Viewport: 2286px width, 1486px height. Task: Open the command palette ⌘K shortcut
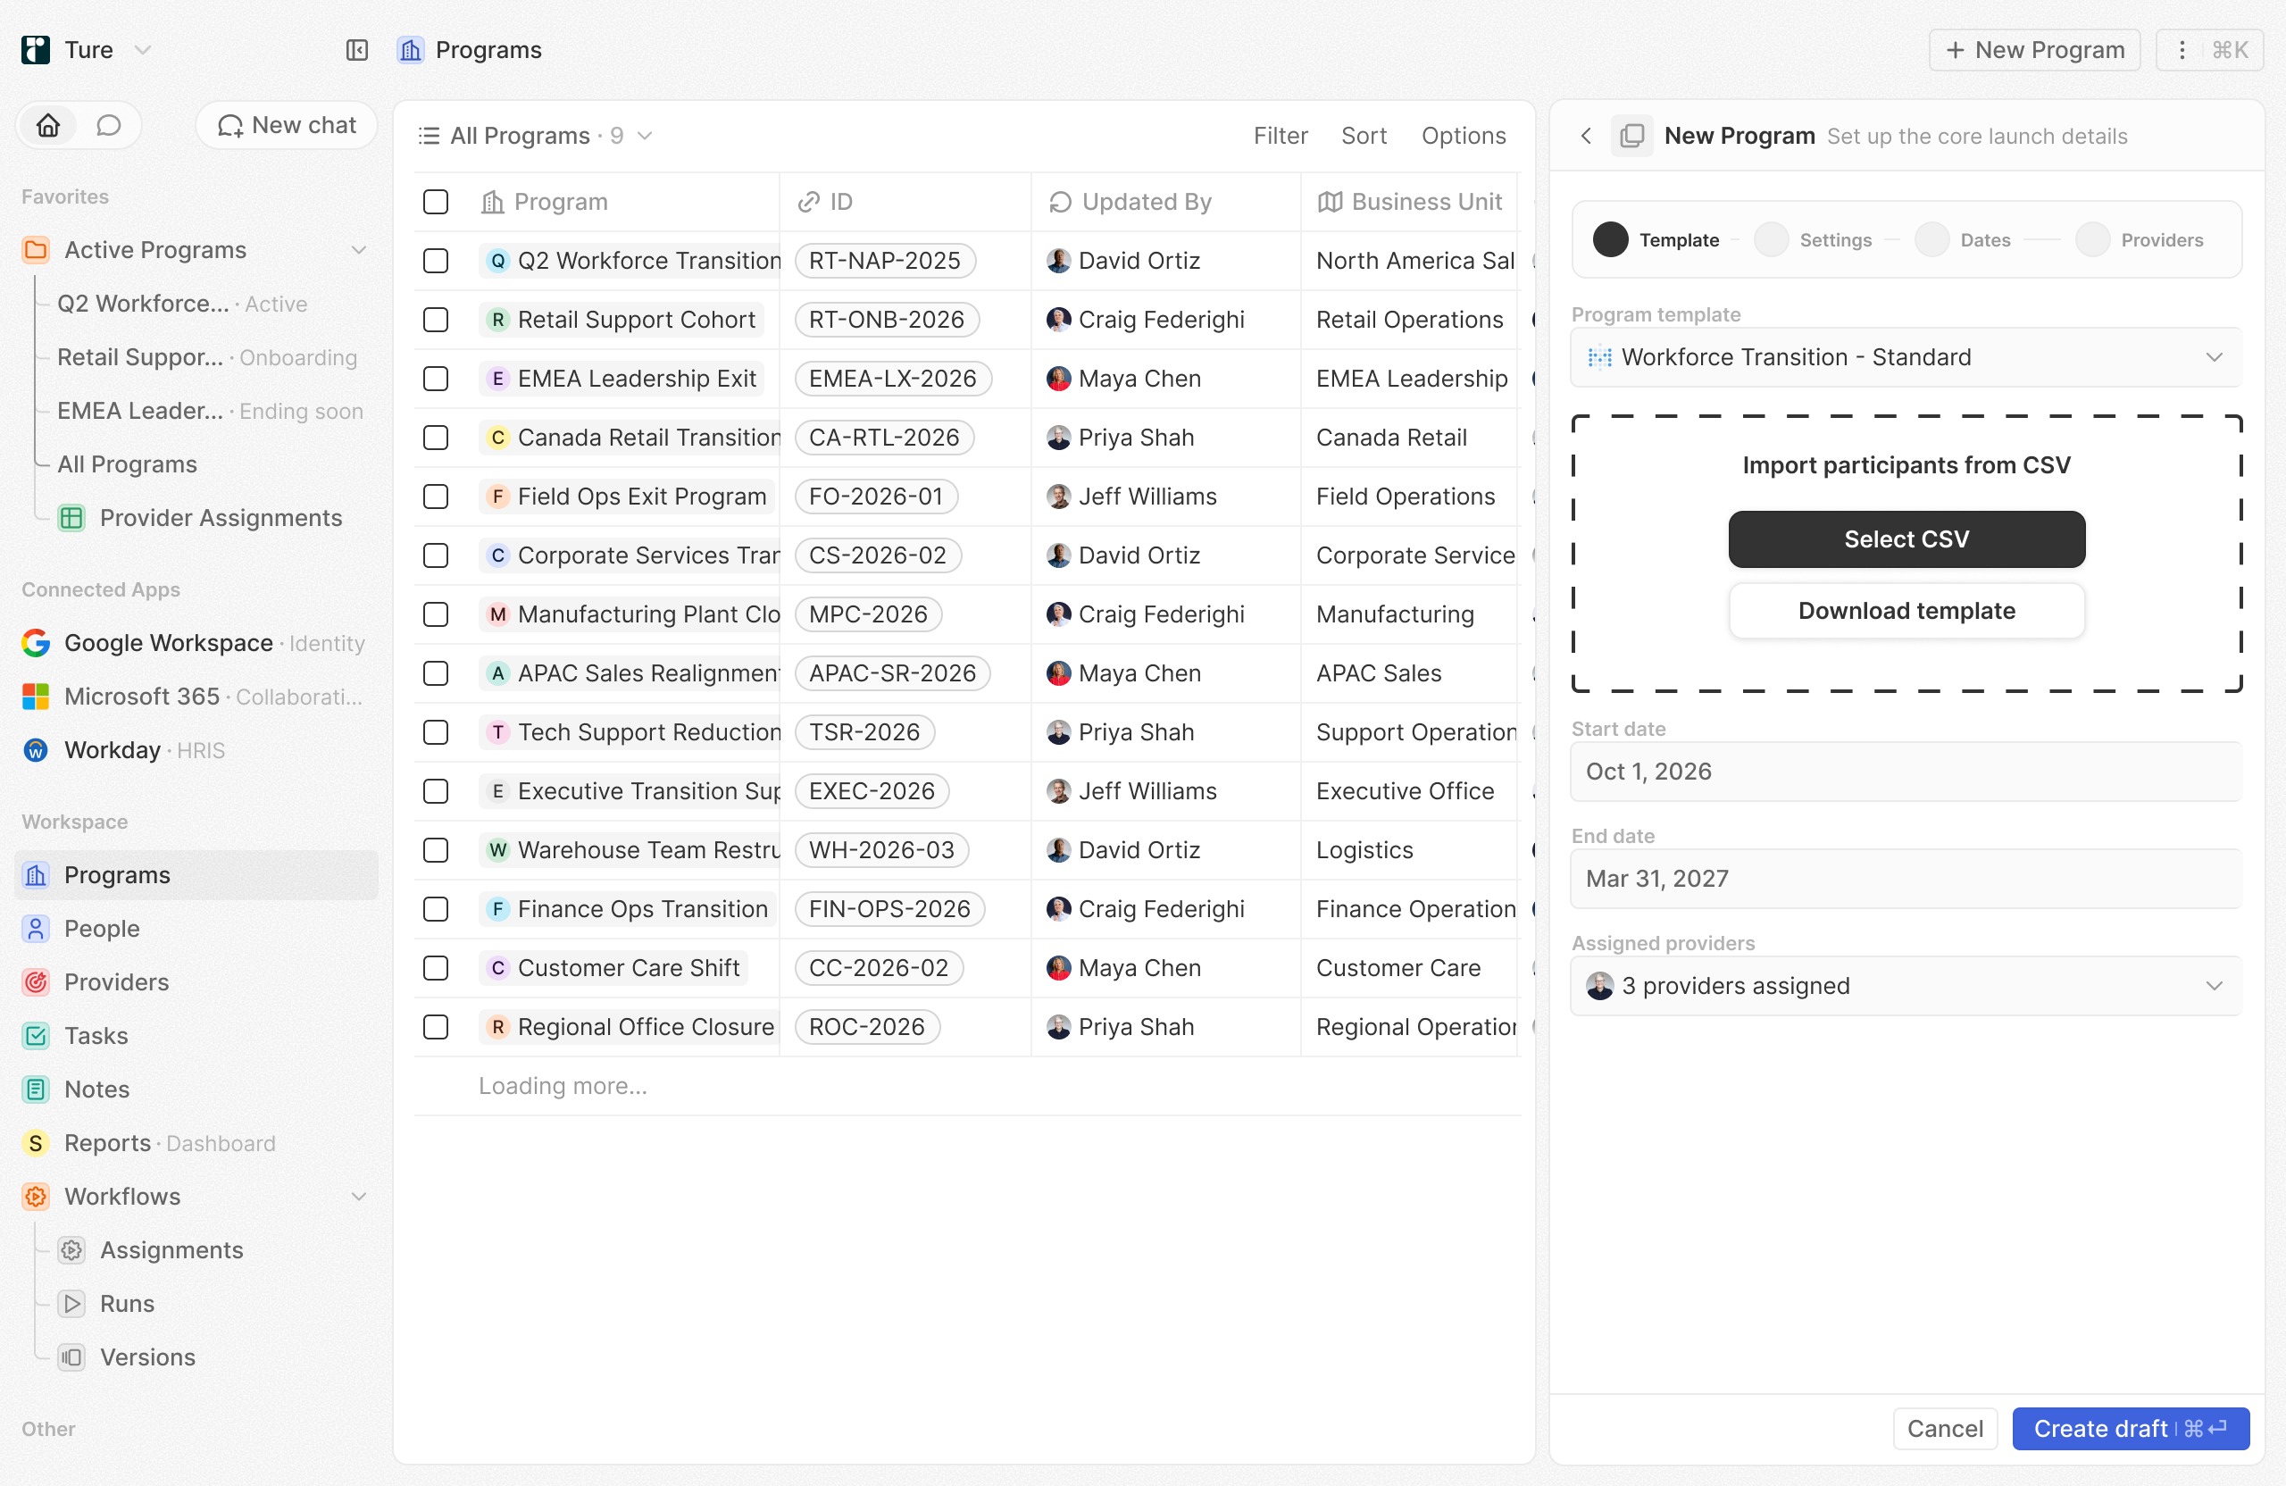click(x=2230, y=50)
